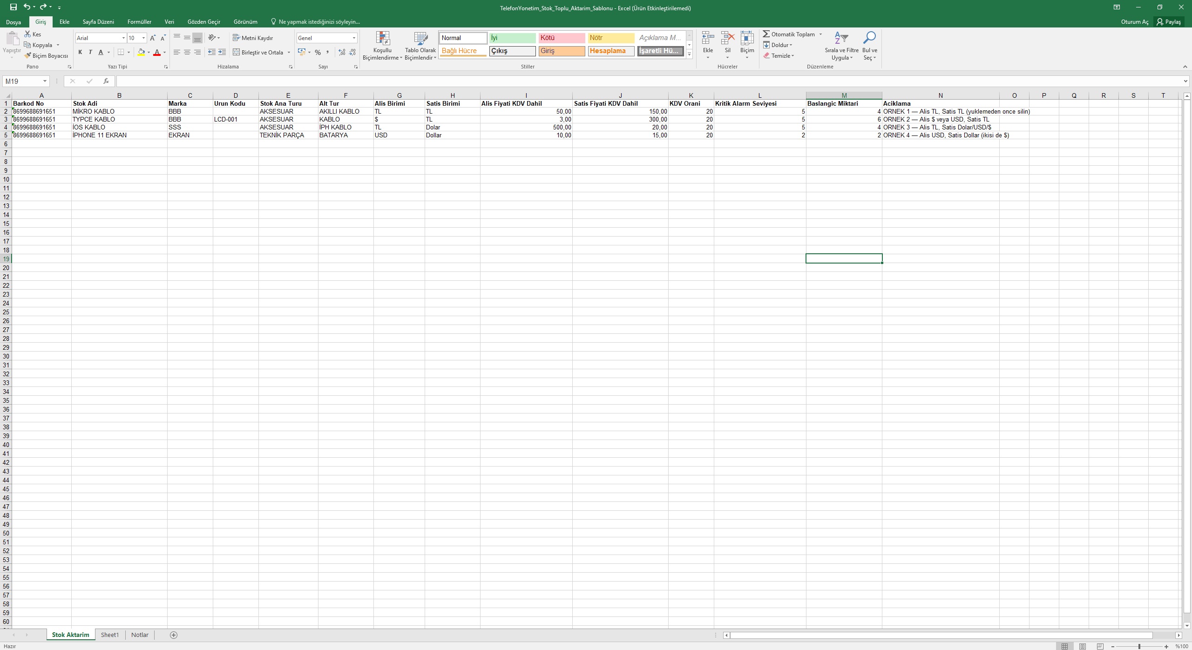
Task: Switch to the Notlar worksheet tab
Action: 140,635
